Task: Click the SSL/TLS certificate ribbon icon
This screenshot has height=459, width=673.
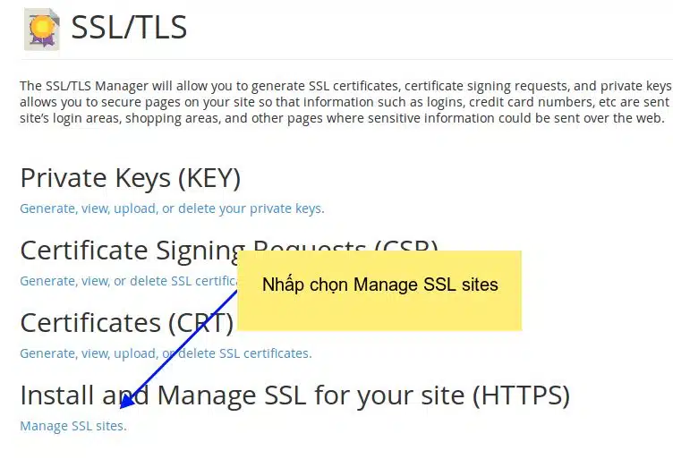Action: pyautogui.click(x=42, y=30)
